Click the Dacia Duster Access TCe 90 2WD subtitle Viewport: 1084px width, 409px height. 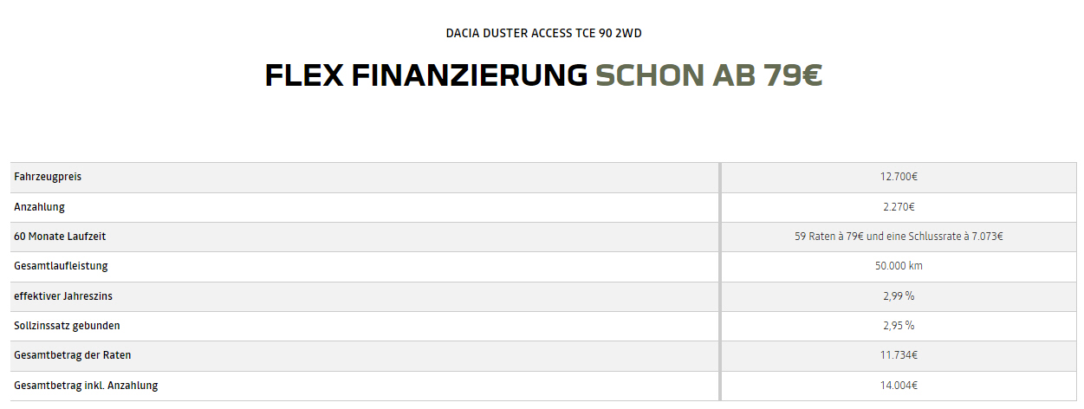point(543,34)
